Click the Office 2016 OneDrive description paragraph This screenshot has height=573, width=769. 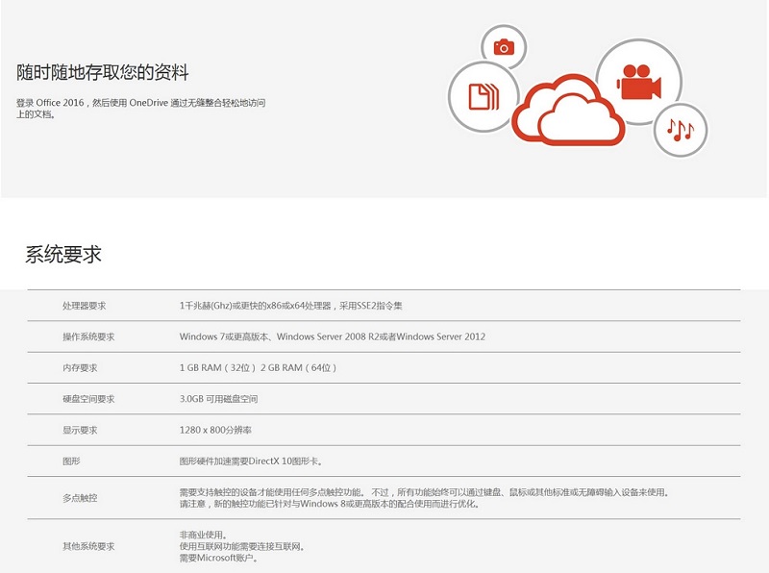139,108
